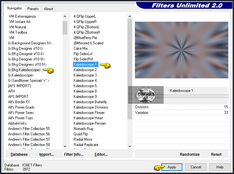Select the Radial Replicate filter

pyautogui.click(x=86, y=145)
